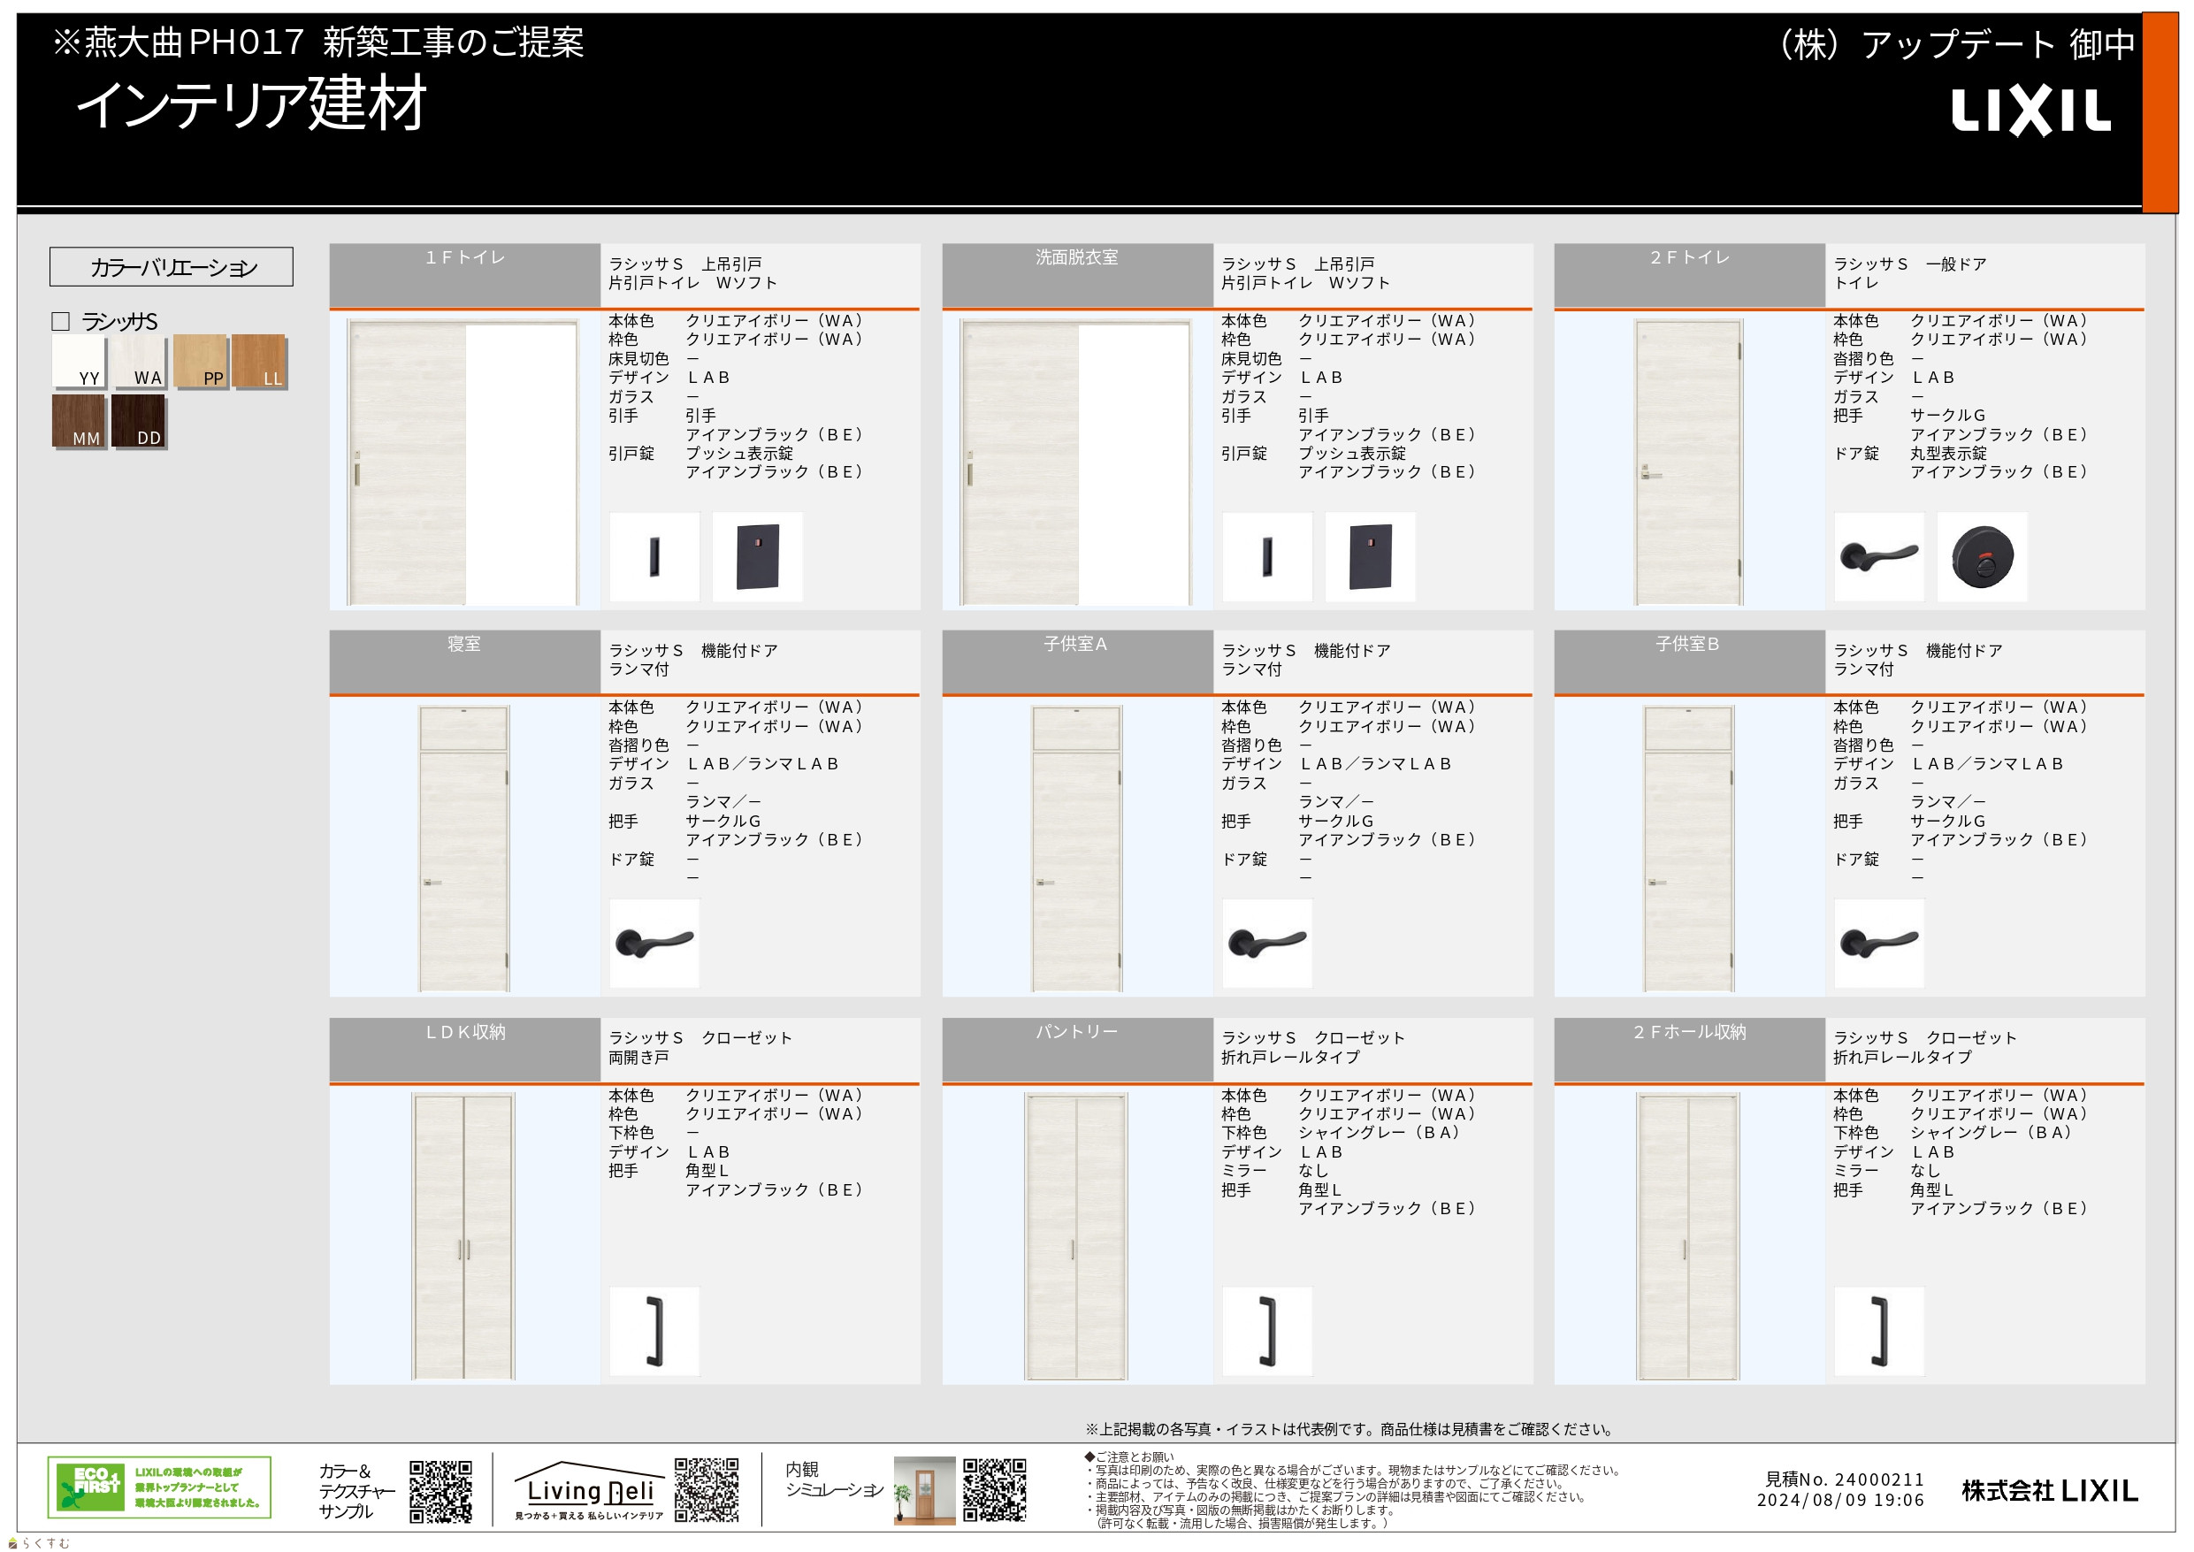Click the 見積No. 24000211 text
The image size is (2194, 1552).
[1845, 1479]
